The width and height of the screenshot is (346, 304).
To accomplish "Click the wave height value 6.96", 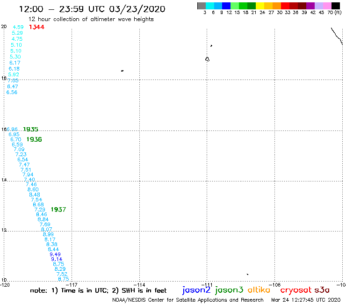I will pyautogui.click(x=12, y=129).
